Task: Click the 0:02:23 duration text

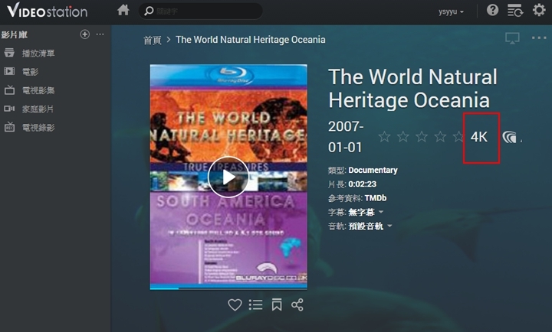Action: pyautogui.click(x=362, y=184)
